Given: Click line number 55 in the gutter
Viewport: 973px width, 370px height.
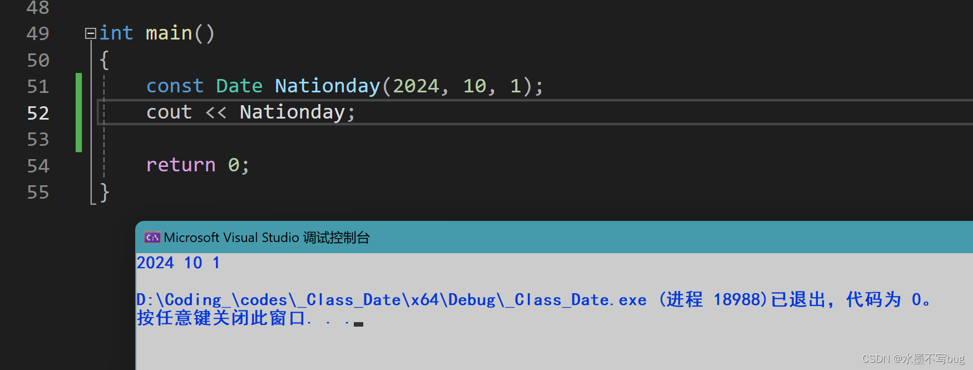Looking at the screenshot, I should (38, 193).
